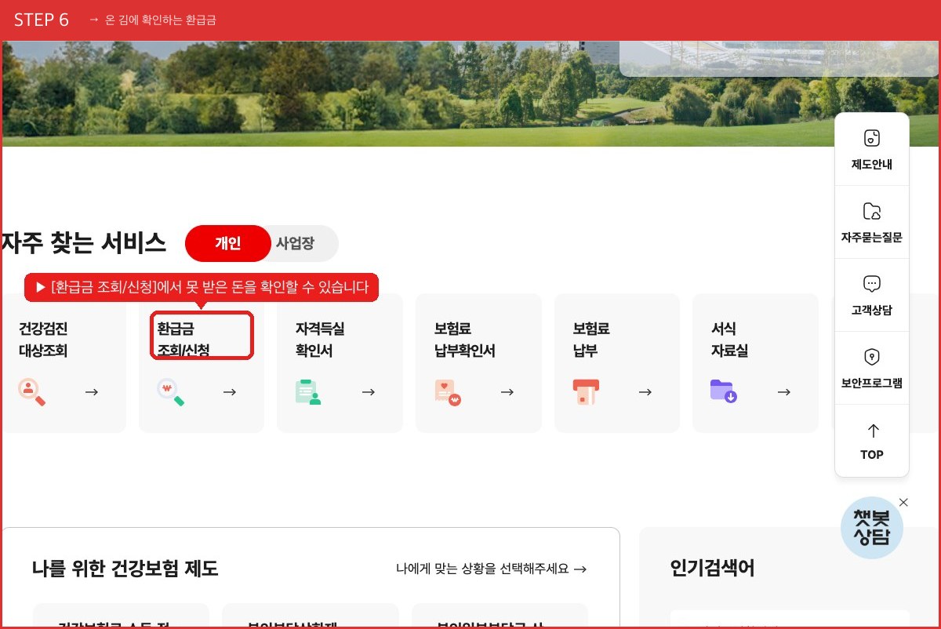Viewport: 941px width, 629px height.
Task: Click the 자격득실 확인서 document icon
Action: point(308,391)
